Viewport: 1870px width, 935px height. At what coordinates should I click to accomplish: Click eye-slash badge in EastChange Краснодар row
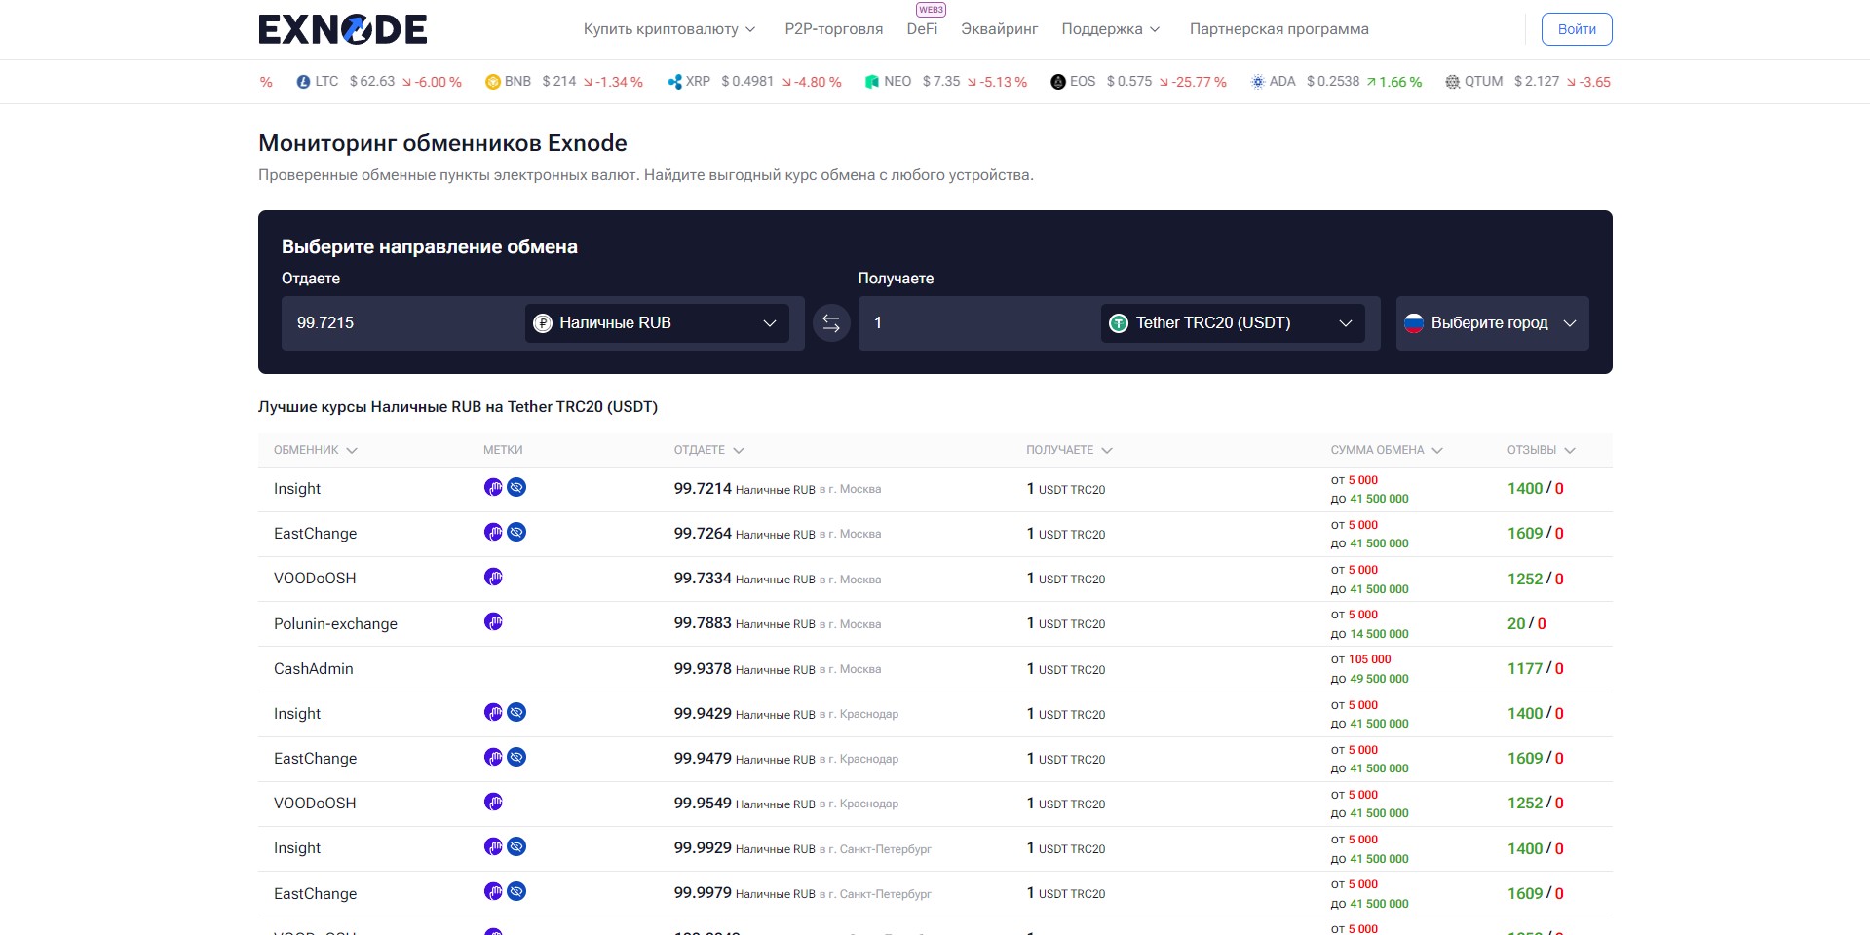[x=516, y=757]
